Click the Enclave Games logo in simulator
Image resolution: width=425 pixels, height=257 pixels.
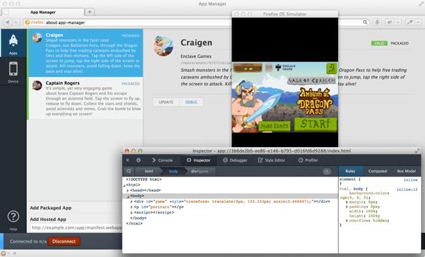pos(285,67)
